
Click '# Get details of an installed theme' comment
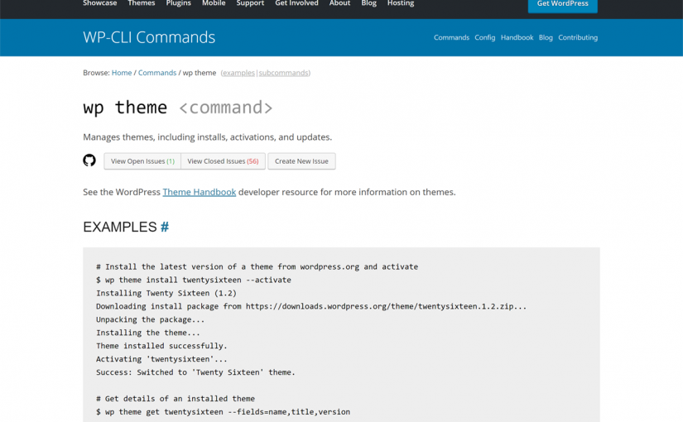coord(176,399)
